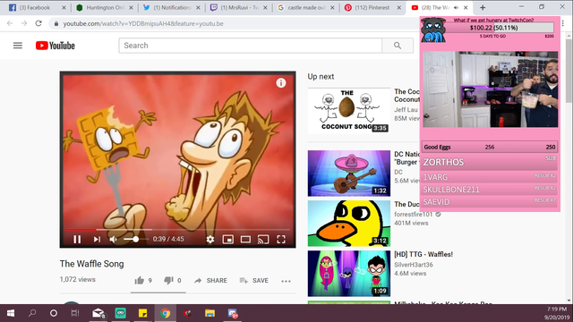The height and width of the screenshot is (322, 573).
Task: Open the YouTube hamburger guide menu
Action: (x=18, y=46)
